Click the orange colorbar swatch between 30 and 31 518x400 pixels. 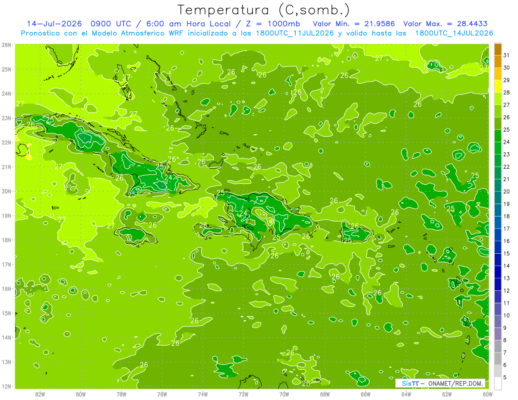498,62
